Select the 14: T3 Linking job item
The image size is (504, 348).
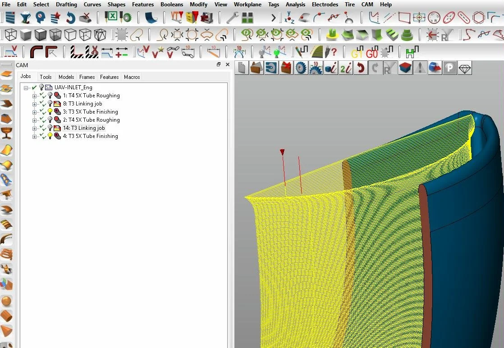click(x=84, y=128)
